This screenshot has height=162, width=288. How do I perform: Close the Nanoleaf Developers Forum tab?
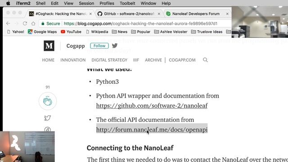click(x=227, y=14)
